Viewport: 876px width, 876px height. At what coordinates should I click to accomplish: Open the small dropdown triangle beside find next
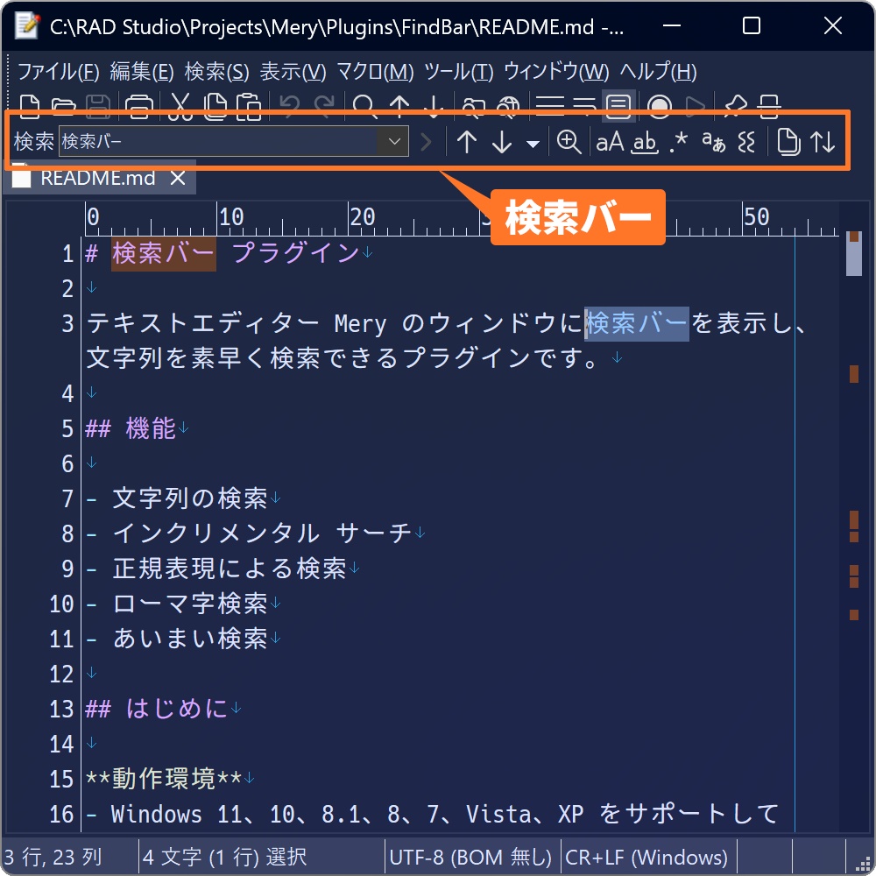533,145
